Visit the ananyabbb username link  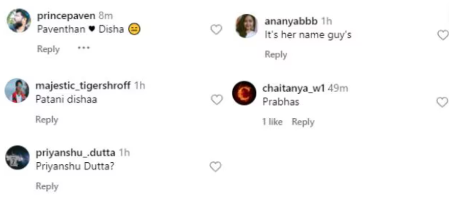point(291,22)
